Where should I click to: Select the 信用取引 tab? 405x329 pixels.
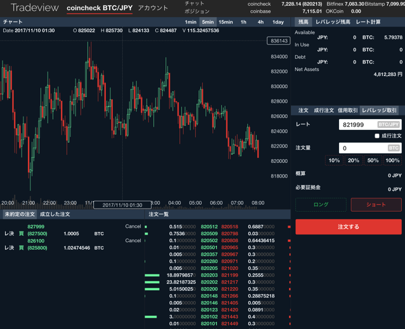[x=348, y=110]
